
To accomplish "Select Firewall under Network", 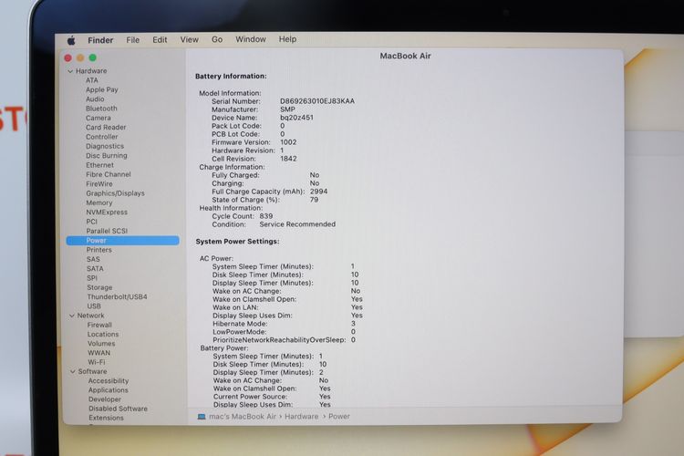I will click(x=99, y=325).
